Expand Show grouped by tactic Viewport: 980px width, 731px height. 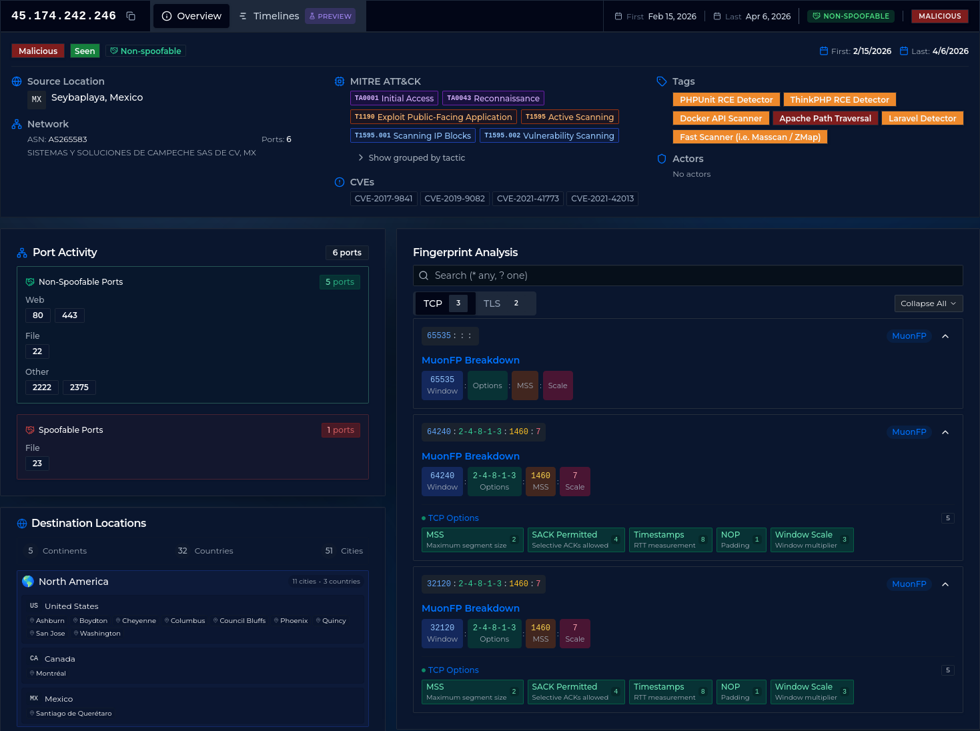point(412,157)
